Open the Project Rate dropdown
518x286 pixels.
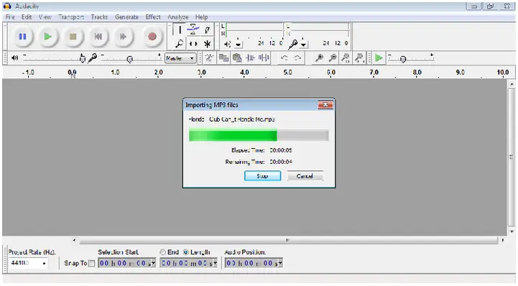(x=44, y=264)
